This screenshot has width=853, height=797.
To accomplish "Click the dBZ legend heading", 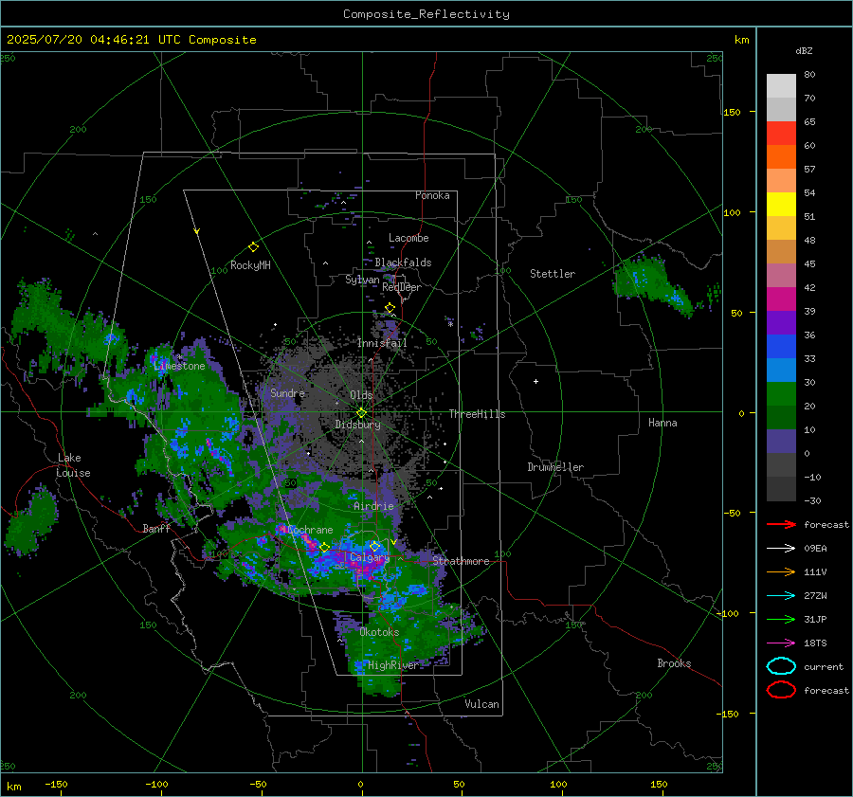I will click(x=804, y=50).
